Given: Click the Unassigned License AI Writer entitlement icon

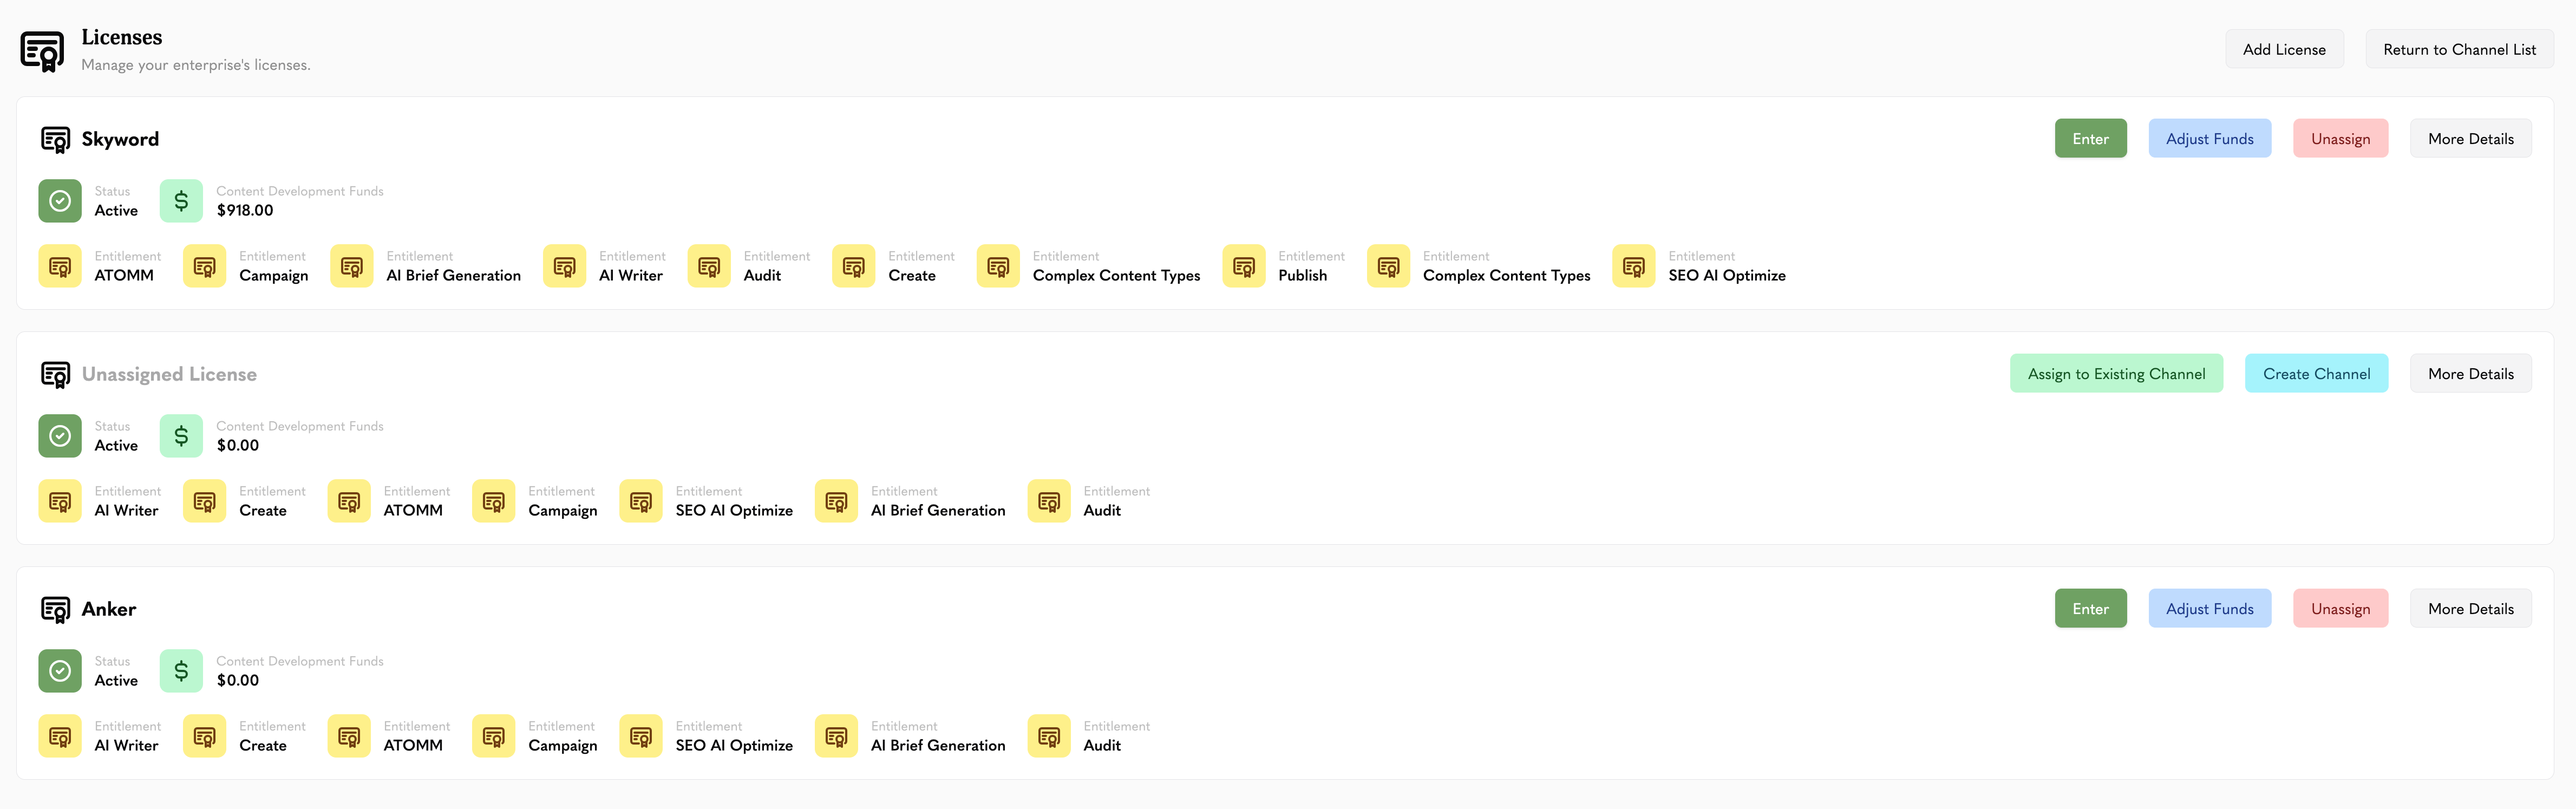Looking at the screenshot, I should [60, 501].
